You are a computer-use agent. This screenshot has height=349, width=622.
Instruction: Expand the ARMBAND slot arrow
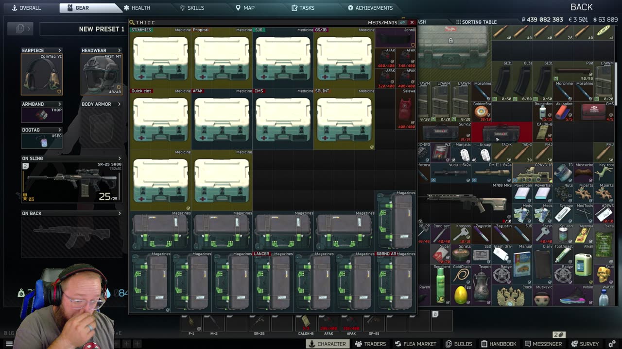click(x=60, y=104)
